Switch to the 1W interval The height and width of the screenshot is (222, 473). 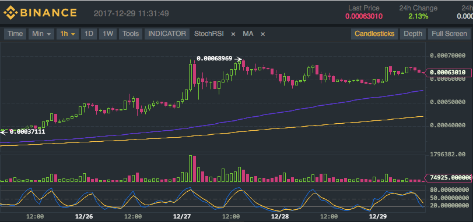pos(108,34)
